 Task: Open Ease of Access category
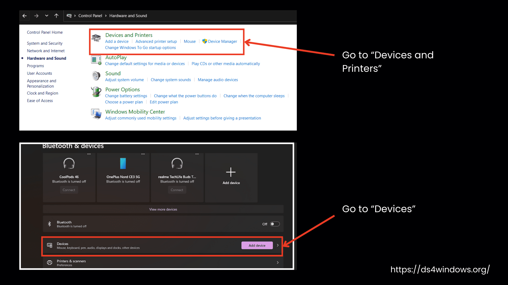coord(40,101)
